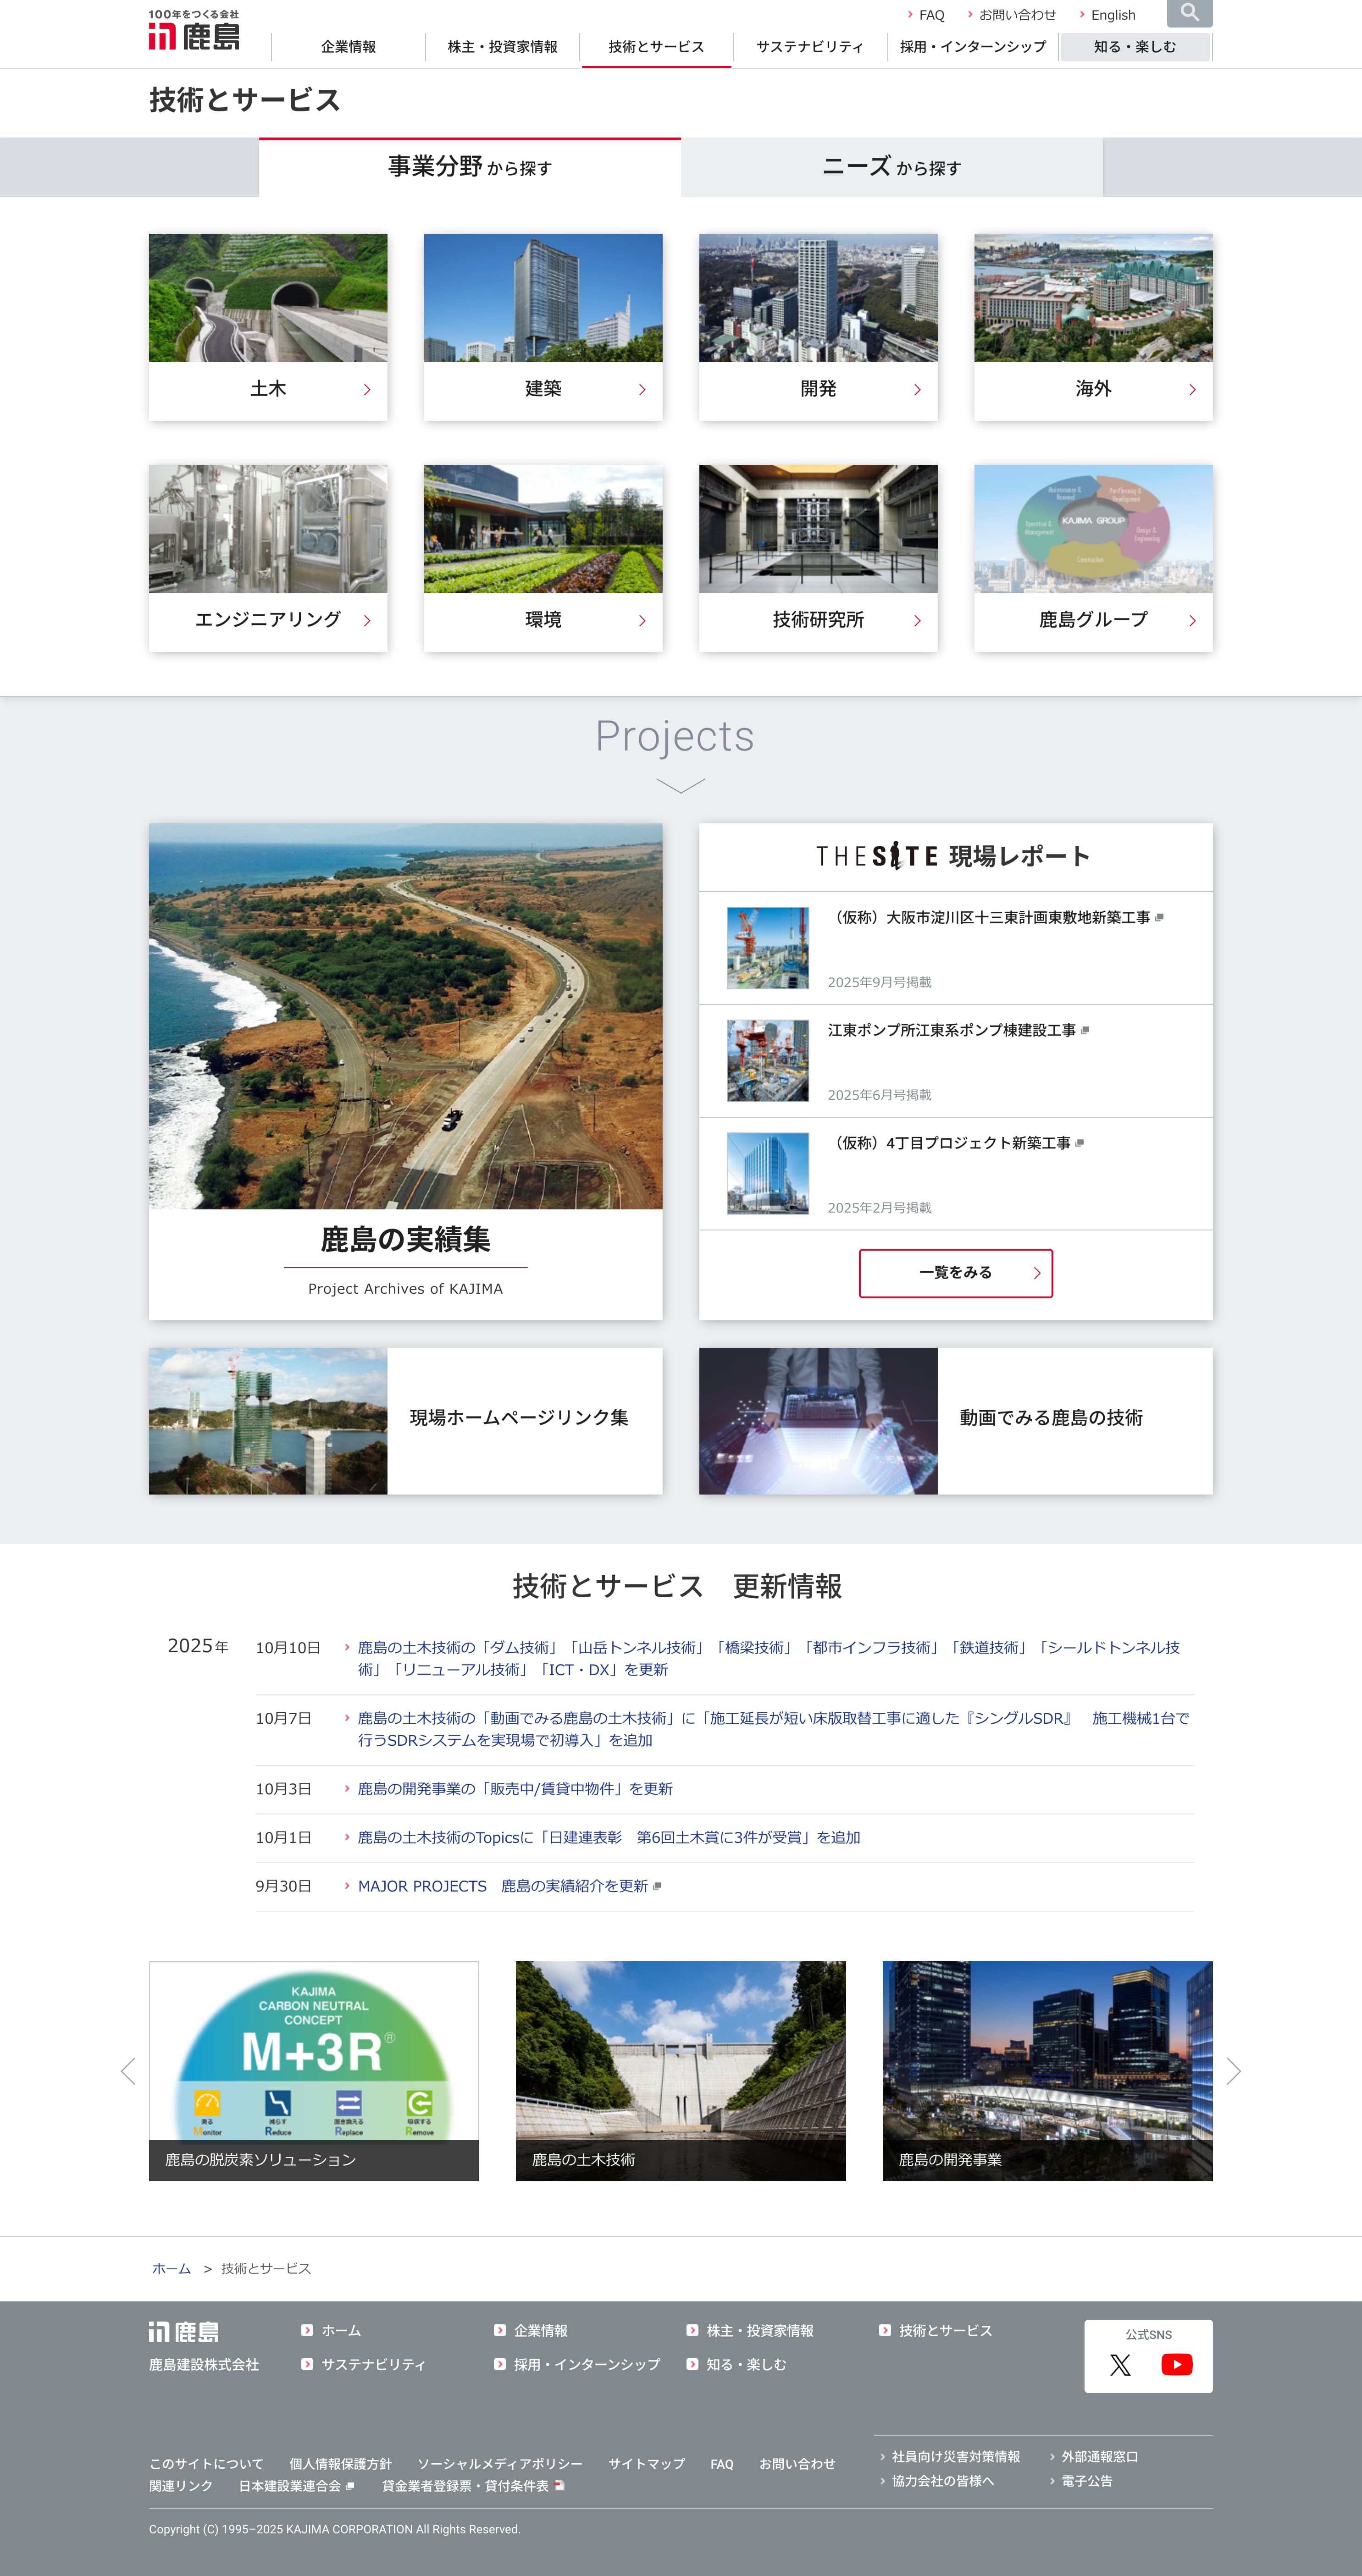Click the ホーム breadcrumb link
The image size is (1362, 2576).
pyautogui.click(x=171, y=2268)
